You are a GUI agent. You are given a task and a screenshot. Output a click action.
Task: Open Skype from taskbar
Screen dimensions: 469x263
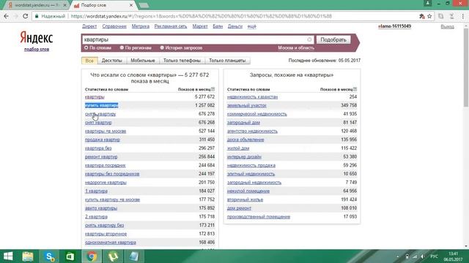[49, 256]
